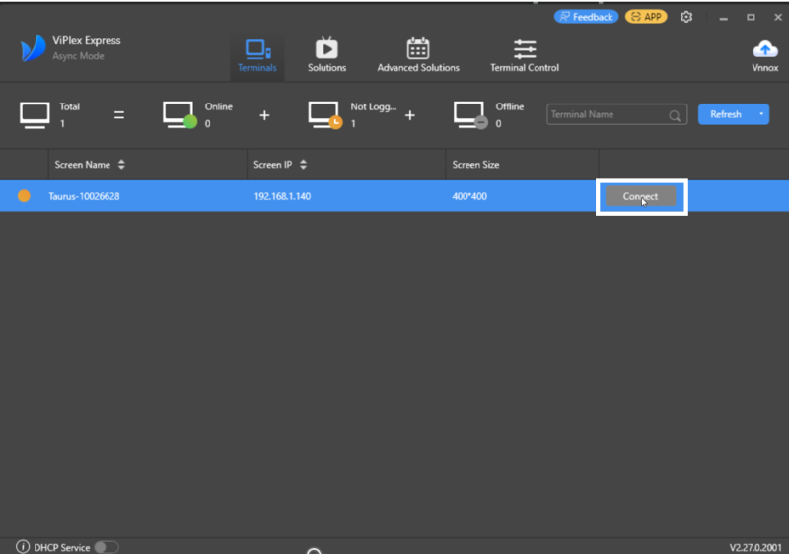The width and height of the screenshot is (789, 554).
Task: Filter by Offline terminals monitor icon
Action: (469, 115)
